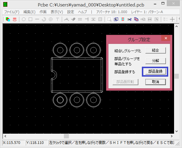
Task: Pick the text tool with T icon
Action: 58,19
